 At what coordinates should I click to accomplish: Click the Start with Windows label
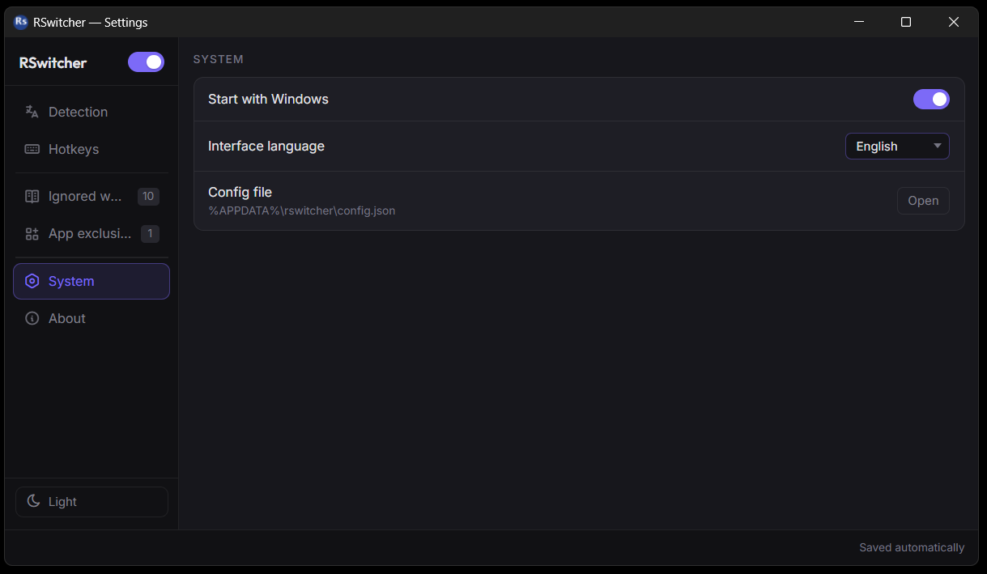(268, 99)
